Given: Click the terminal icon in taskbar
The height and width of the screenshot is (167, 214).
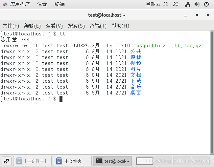Looking at the screenshot, I should tap(99, 161).
